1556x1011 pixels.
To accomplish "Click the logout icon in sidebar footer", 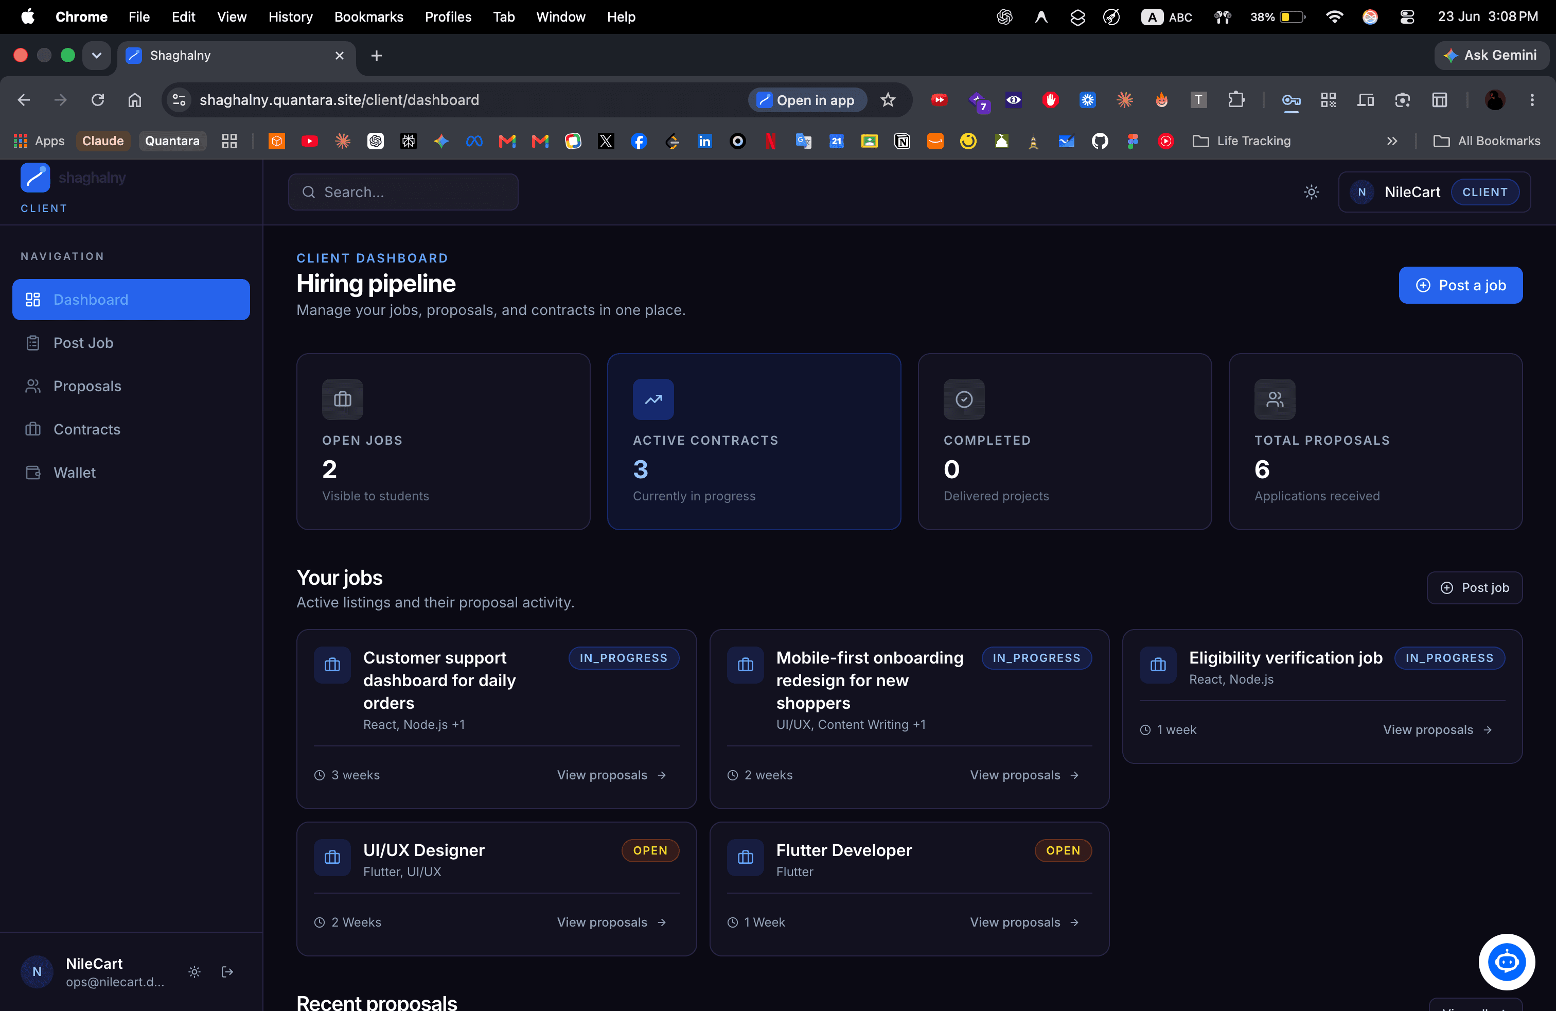I will pyautogui.click(x=227, y=972).
